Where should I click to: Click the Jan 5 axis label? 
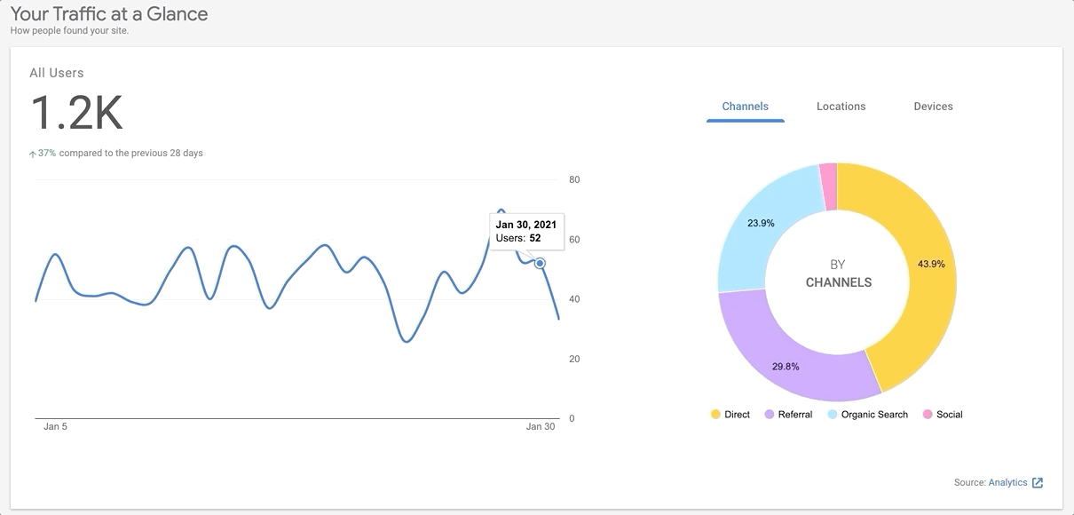click(x=55, y=427)
